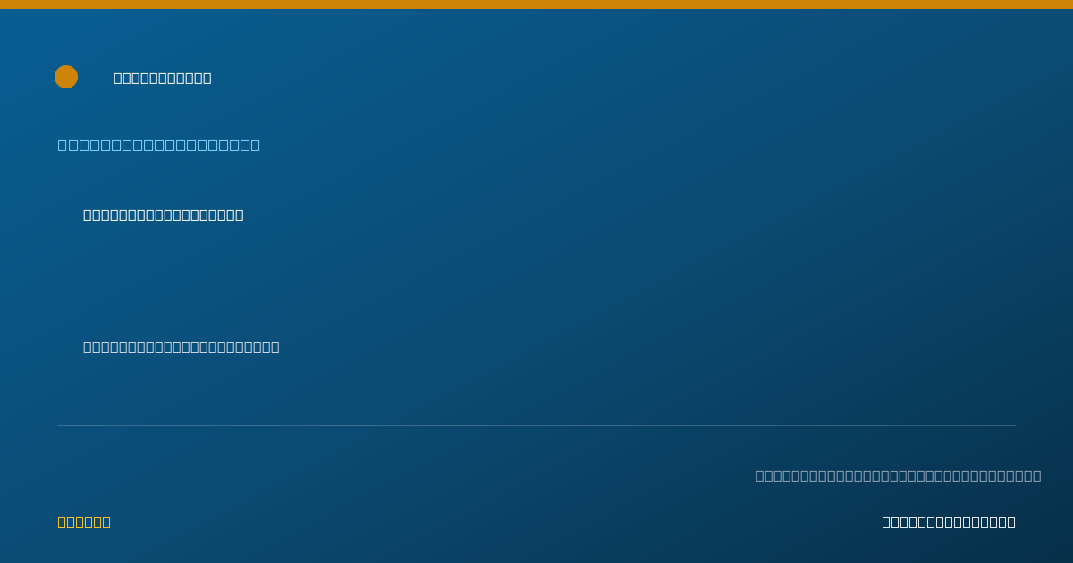Click the last character of the bold white body line

pos(240,214)
